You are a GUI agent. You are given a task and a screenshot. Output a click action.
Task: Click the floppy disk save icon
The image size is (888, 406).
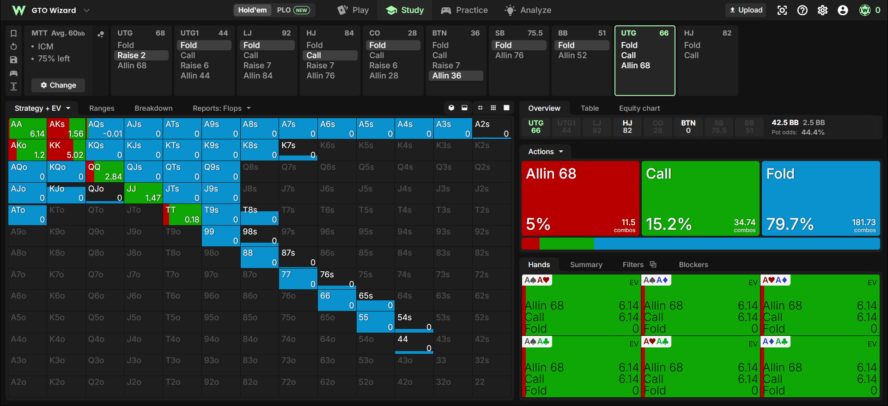14,60
